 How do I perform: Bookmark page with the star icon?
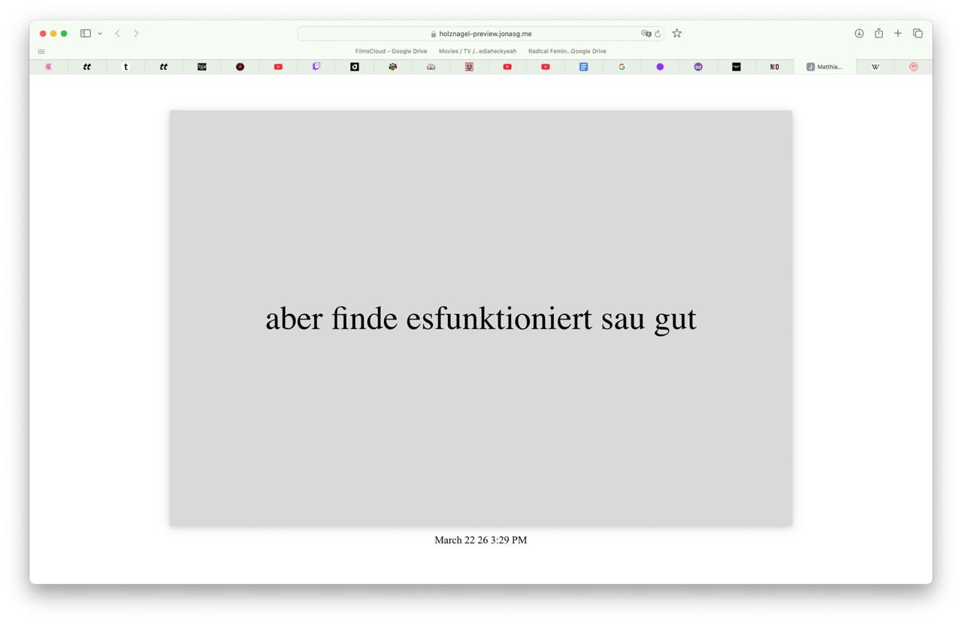(677, 33)
